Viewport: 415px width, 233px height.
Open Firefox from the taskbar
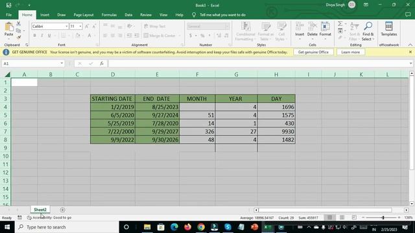[187, 227]
